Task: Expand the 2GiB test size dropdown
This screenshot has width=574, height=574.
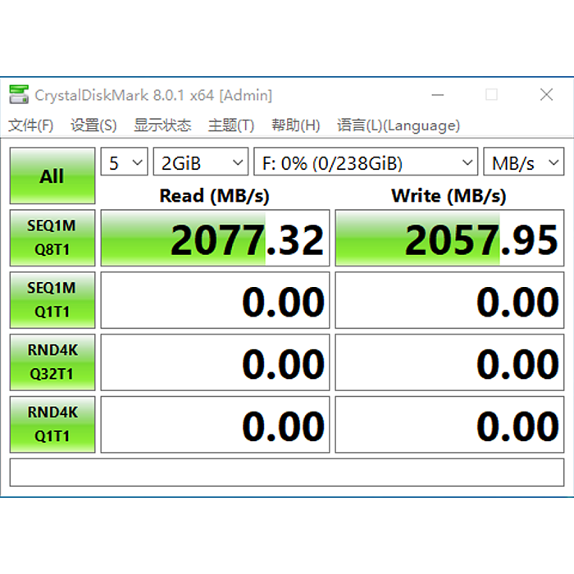Action: [201, 162]
